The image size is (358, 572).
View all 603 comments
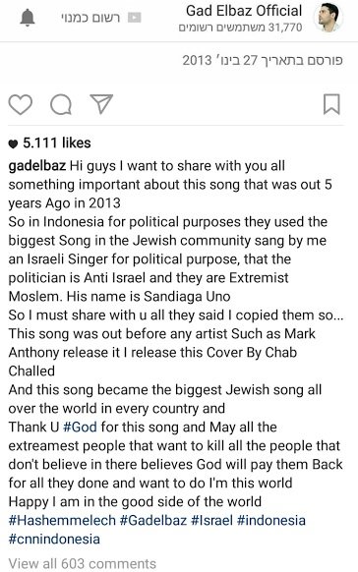tap(82, 563)
